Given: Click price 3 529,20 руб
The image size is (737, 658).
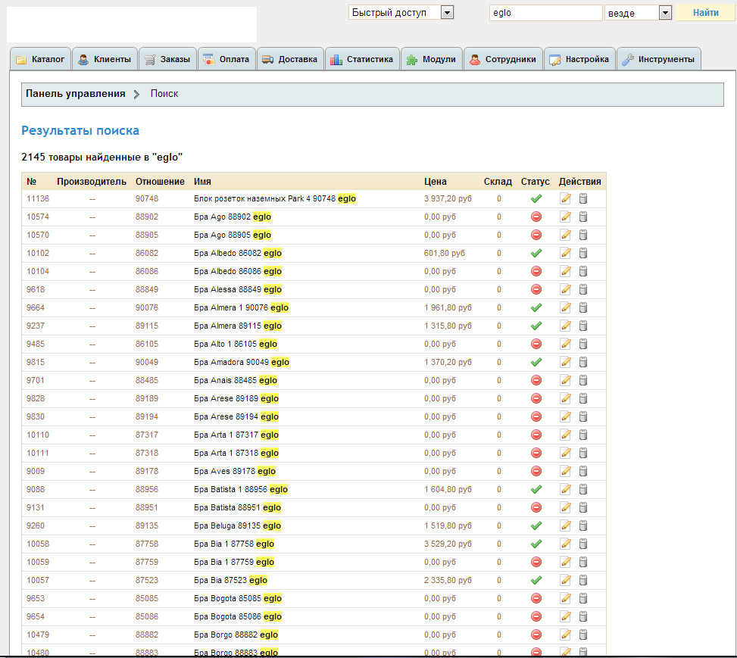Looking at the screenshot, I should [x=448, y=544].
